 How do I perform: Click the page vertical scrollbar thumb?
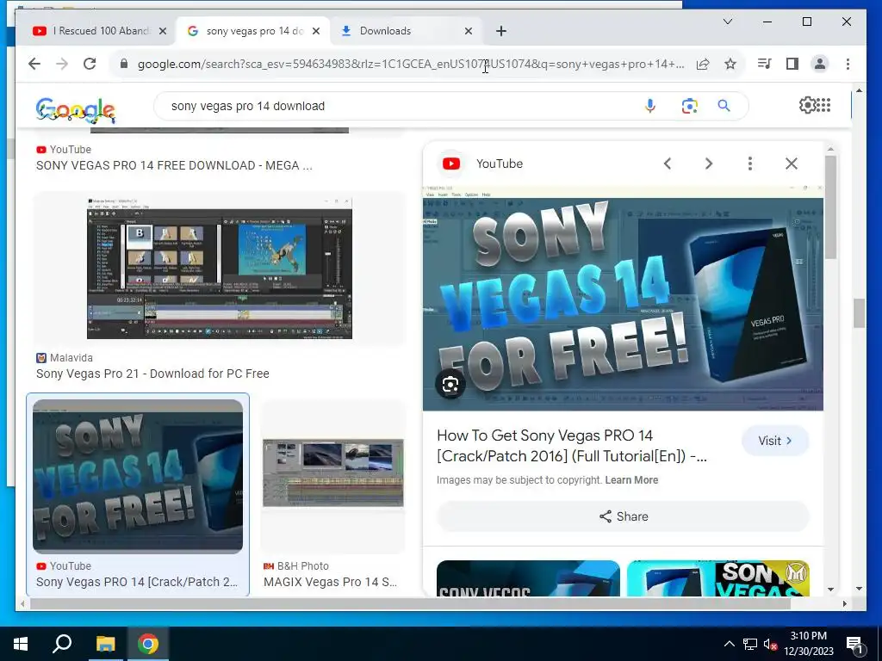(x=859, y=313)
